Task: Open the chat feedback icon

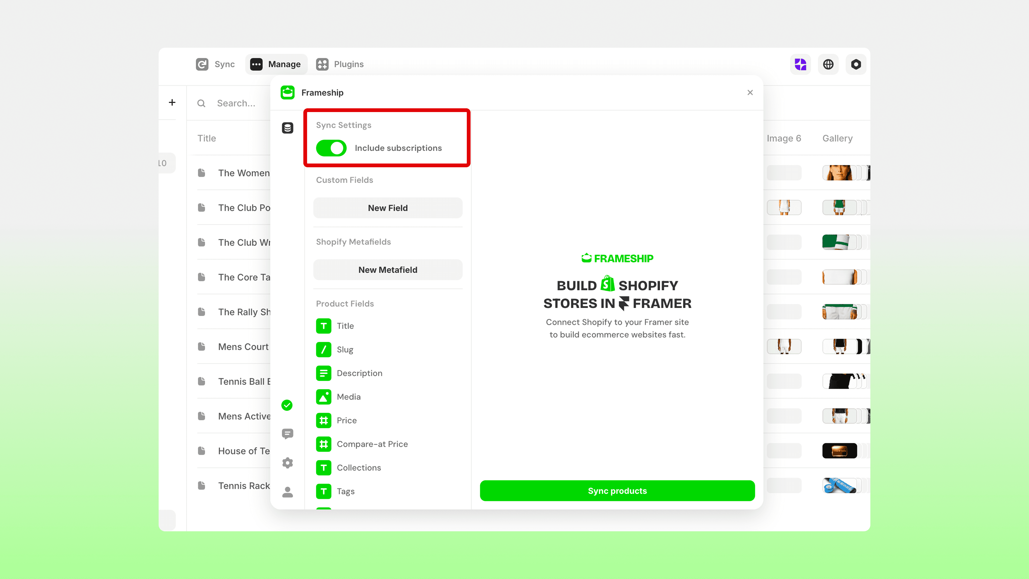Action: tap(287, 433)
